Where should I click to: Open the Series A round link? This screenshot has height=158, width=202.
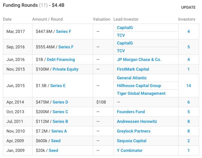pyautogui.click(x=59, y=131)
